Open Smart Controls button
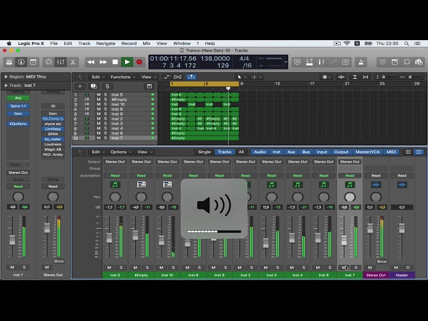 pos(49,62)
